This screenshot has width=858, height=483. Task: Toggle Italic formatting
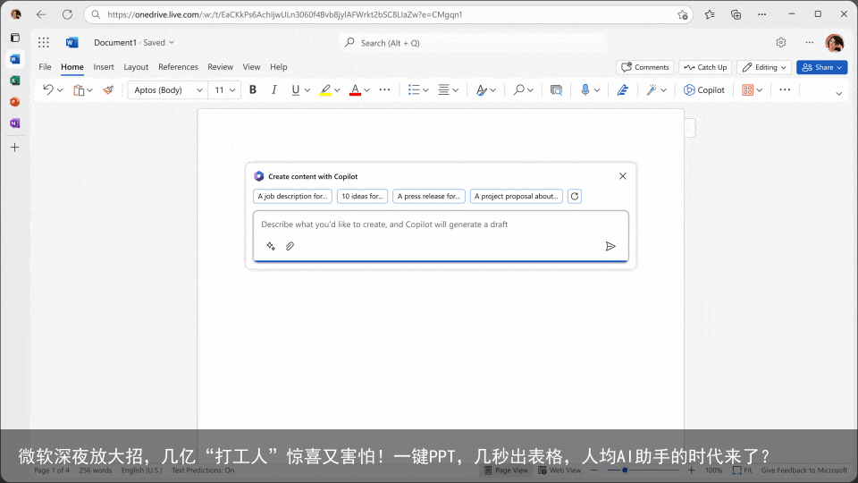pyautogui.click(x=273, y=89)
